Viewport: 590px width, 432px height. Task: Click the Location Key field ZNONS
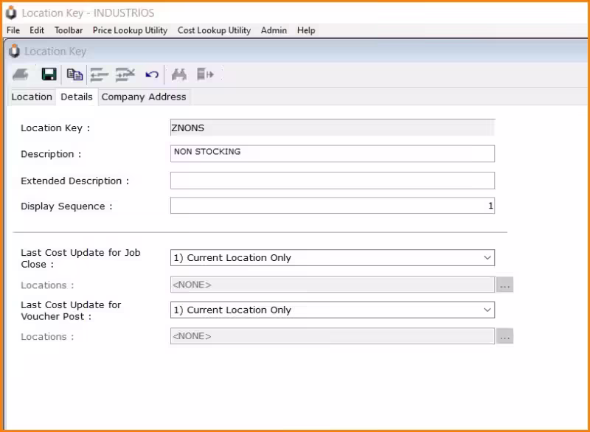coord(333,128)
